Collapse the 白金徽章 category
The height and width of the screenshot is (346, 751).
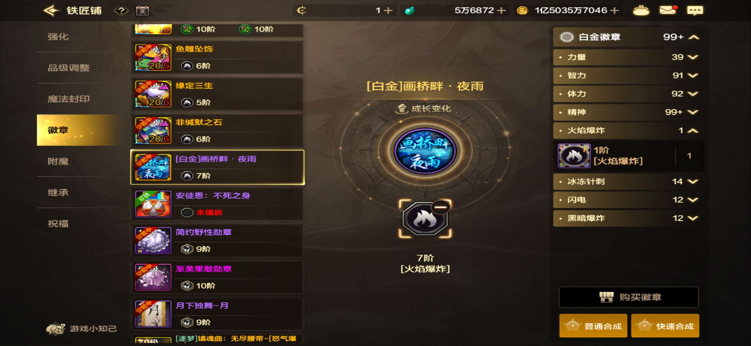click(694, 37)
